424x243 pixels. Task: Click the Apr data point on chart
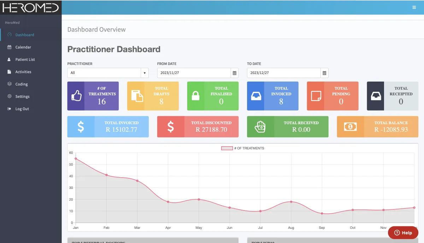[168, 202]
